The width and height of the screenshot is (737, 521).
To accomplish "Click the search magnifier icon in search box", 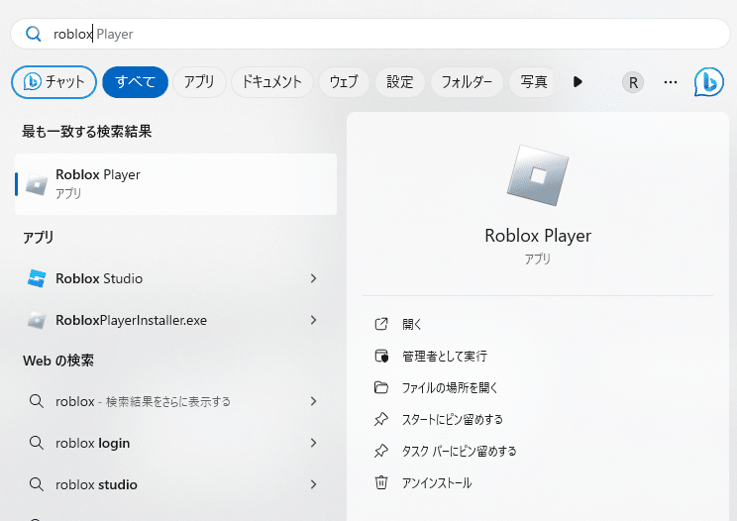I will pos(34,34).
